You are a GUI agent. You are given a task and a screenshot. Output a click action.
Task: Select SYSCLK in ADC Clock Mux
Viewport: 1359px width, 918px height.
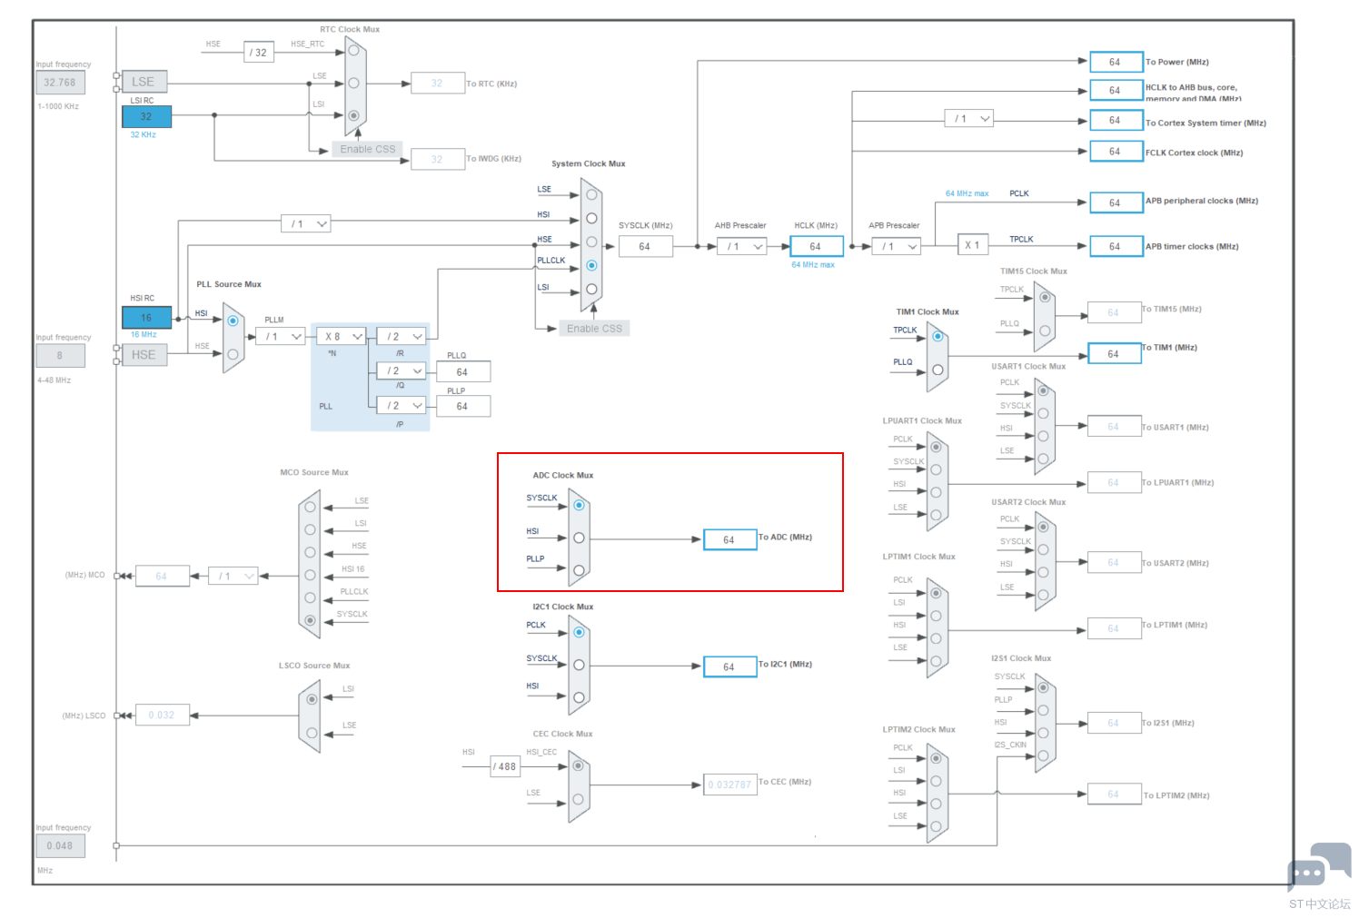[x=579, y=505]
